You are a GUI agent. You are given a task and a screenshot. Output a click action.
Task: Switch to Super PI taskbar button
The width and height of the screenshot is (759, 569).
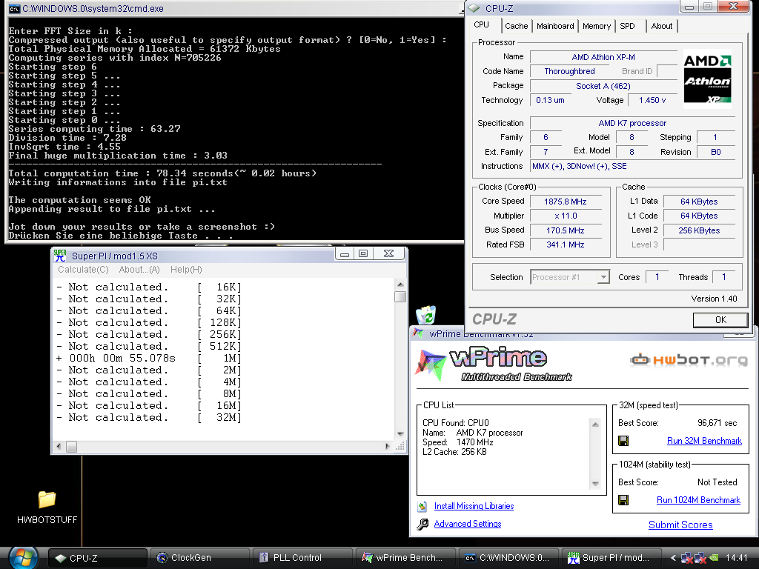click(610, 558)
